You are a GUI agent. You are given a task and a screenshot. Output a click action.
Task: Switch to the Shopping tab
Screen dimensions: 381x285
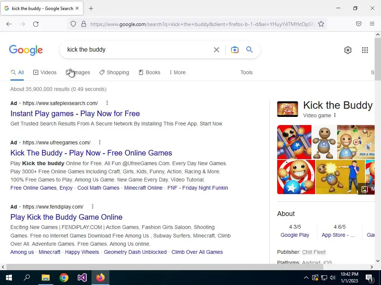114,72
